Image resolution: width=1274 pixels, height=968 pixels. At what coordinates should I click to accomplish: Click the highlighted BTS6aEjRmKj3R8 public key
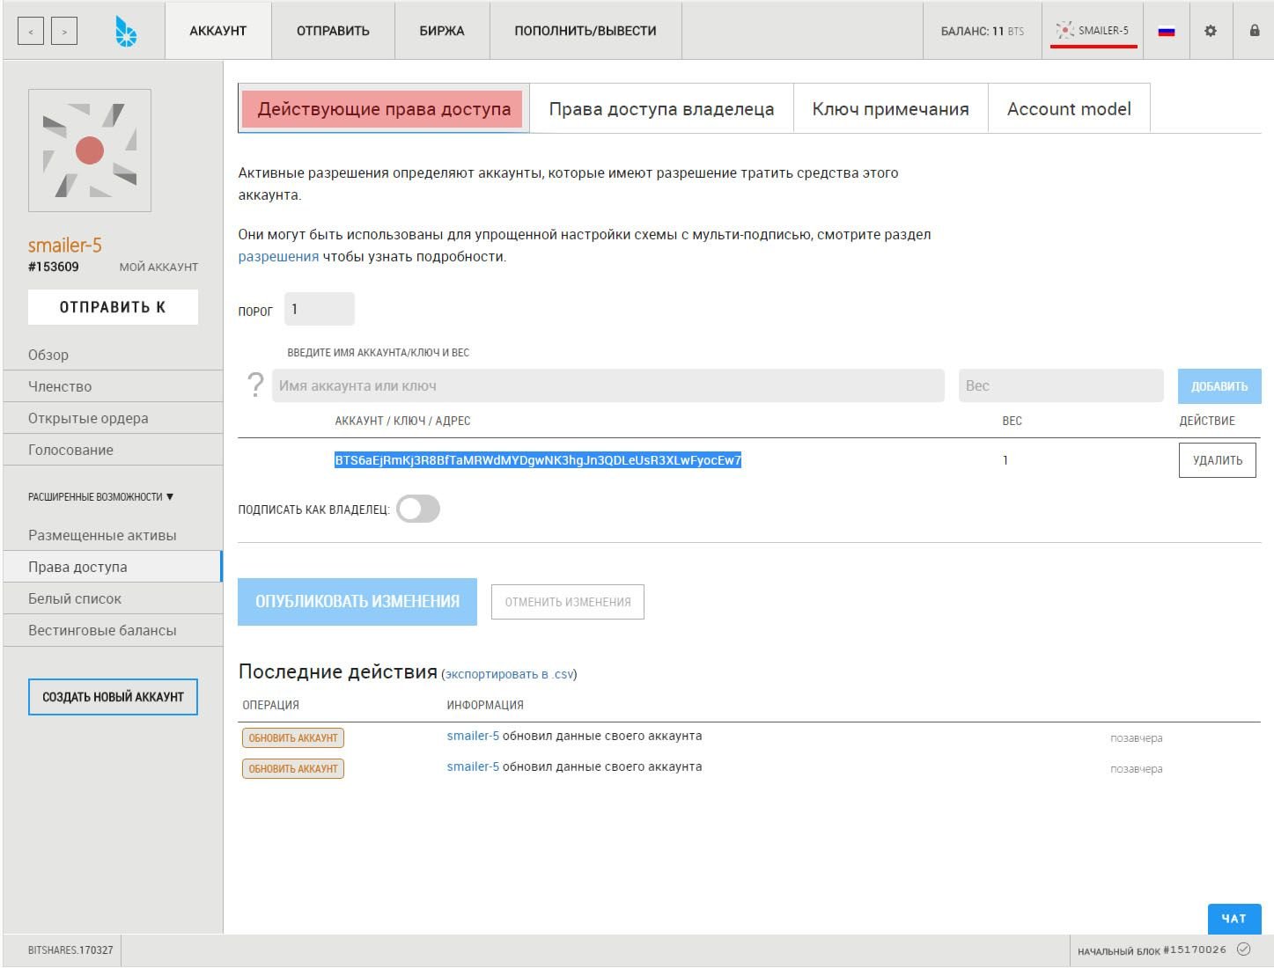point(538,460)
